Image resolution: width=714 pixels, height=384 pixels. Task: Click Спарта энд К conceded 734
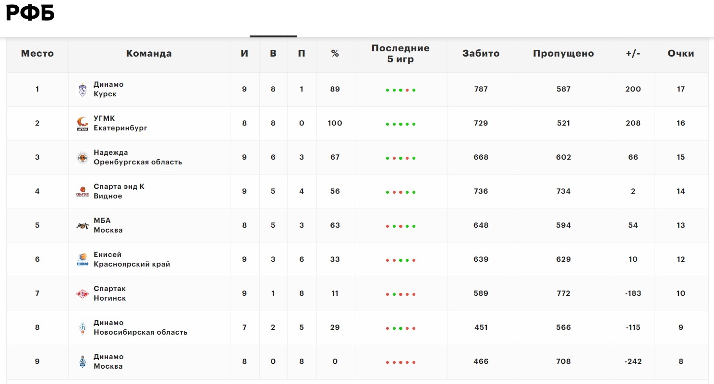pos(564,191)
